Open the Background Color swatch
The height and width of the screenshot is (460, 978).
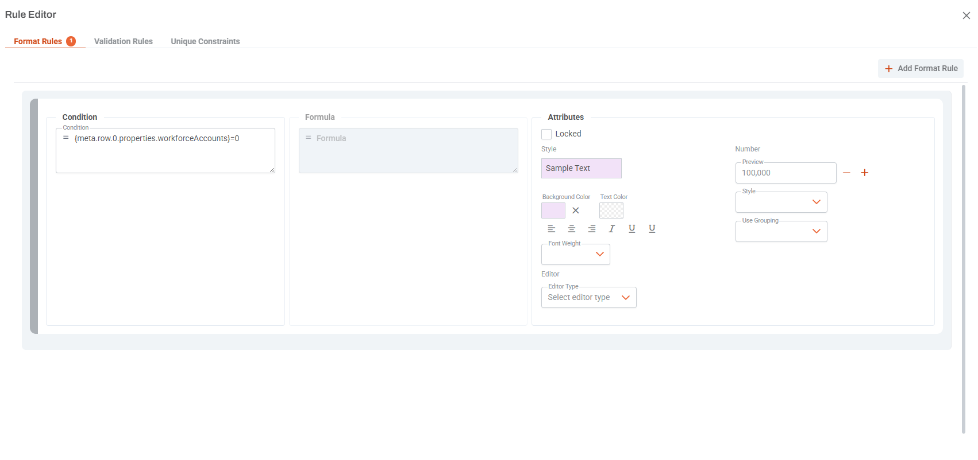(x=553, y=210)
